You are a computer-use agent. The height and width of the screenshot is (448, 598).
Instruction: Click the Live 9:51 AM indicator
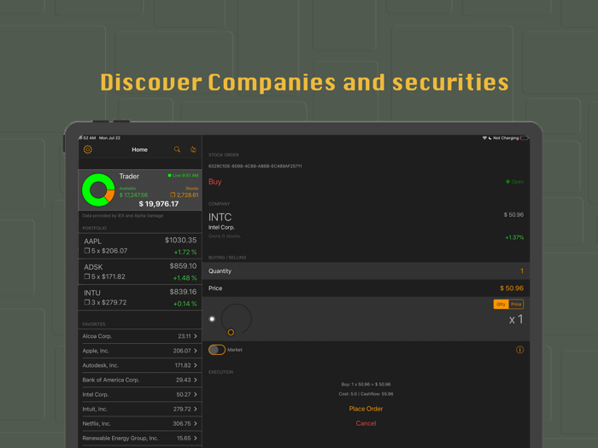tap(183, 176)
